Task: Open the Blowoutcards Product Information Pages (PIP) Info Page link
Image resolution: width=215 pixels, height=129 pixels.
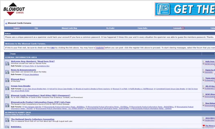Action: (41, 102)
